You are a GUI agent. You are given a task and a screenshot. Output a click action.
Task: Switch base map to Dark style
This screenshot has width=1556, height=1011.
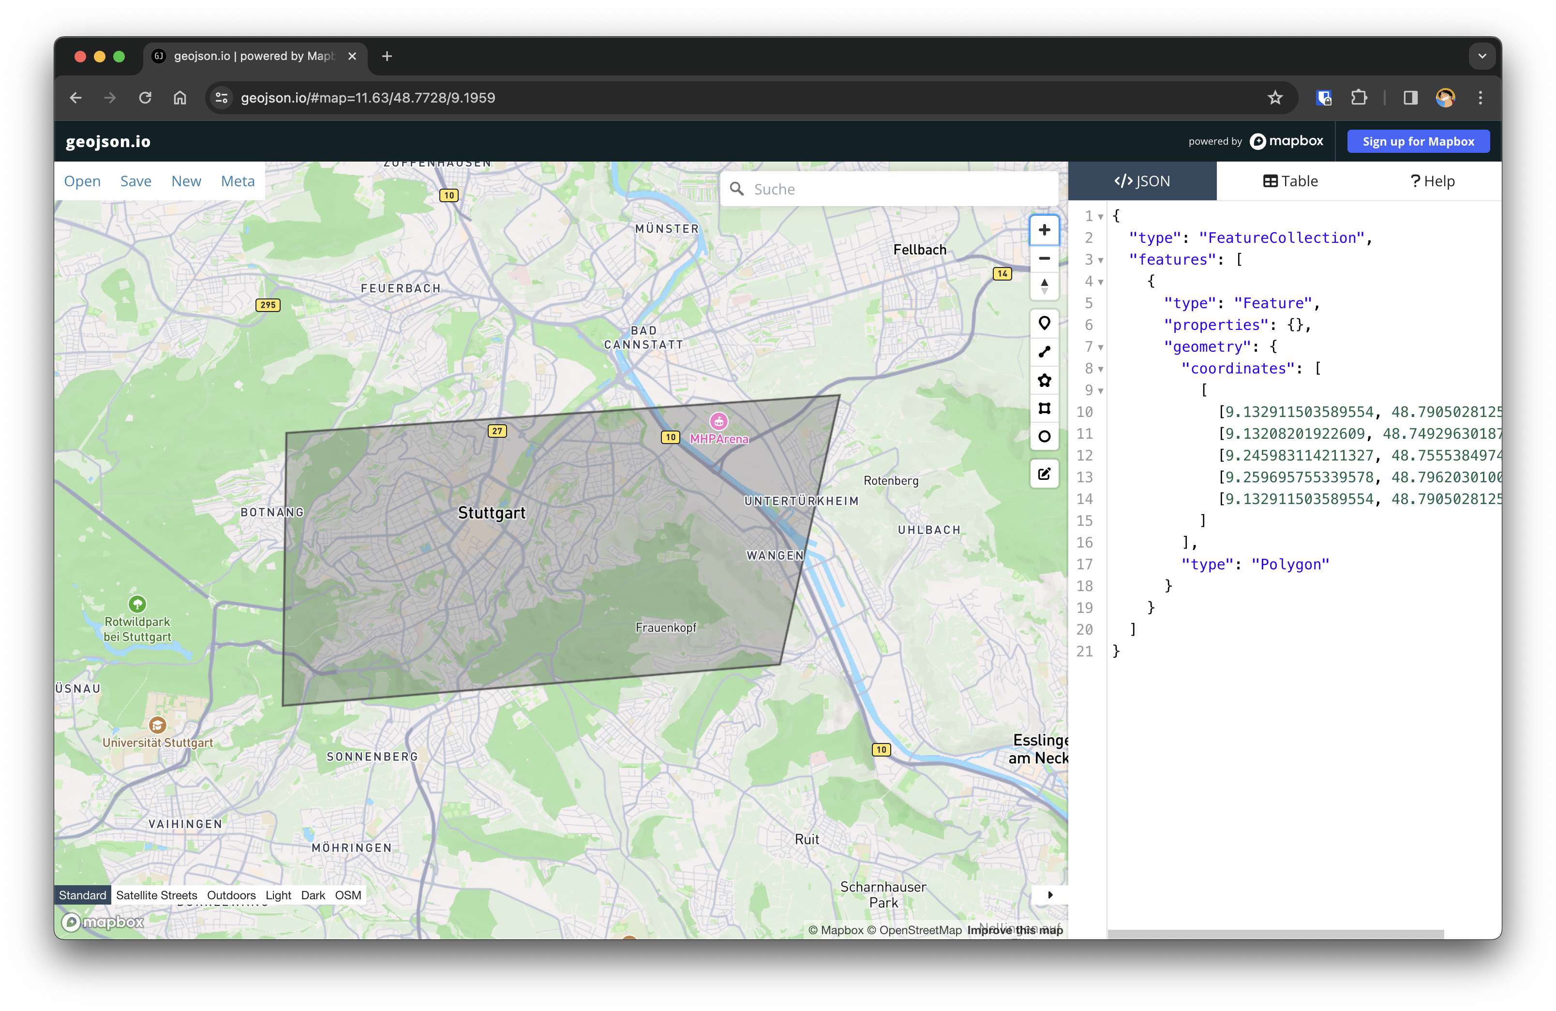click(x=313, y=895)
